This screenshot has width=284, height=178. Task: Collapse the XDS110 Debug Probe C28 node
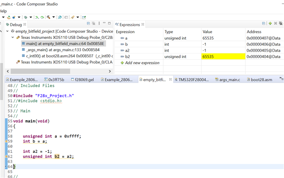coord(12,38)
